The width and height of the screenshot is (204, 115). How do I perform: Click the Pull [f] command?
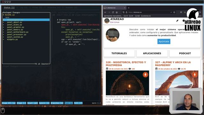[x=78, y=103]
